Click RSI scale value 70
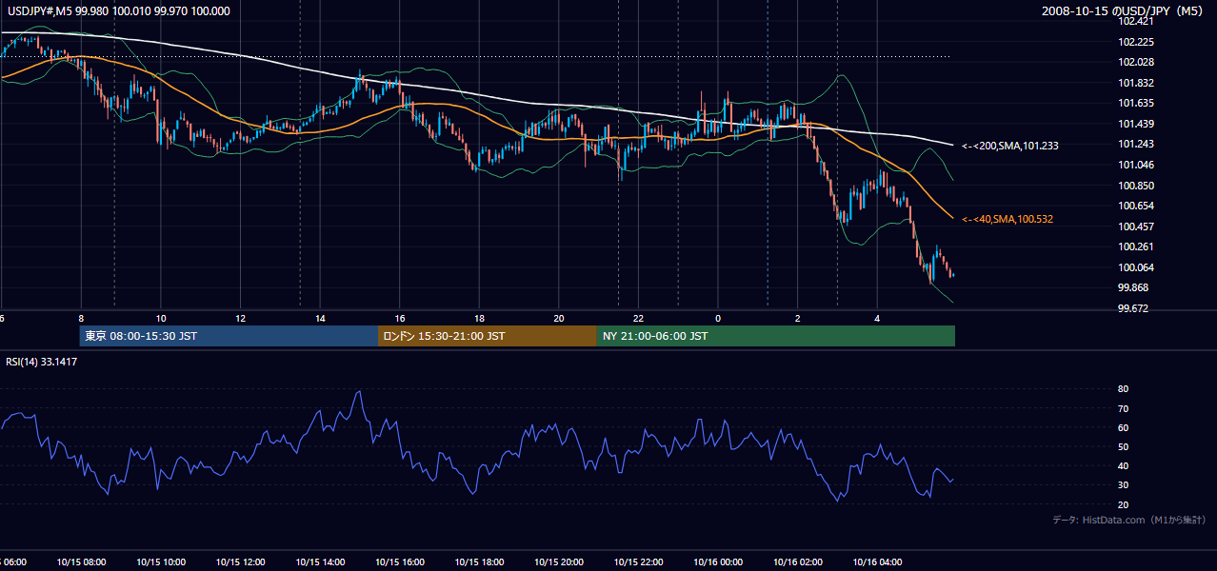 coord(1124,408)
